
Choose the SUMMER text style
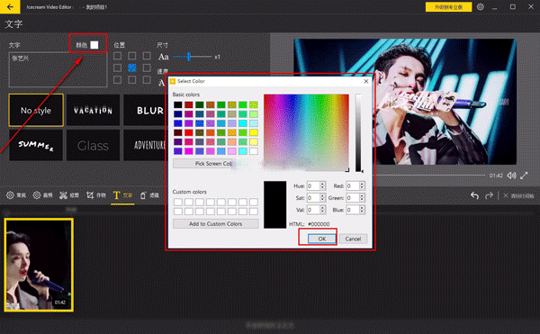(36, 145)
